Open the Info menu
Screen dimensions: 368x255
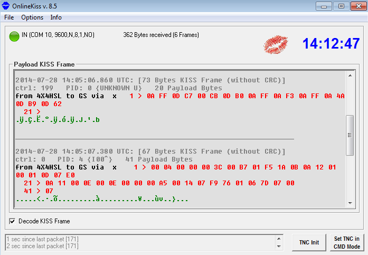tap(56, 17)
